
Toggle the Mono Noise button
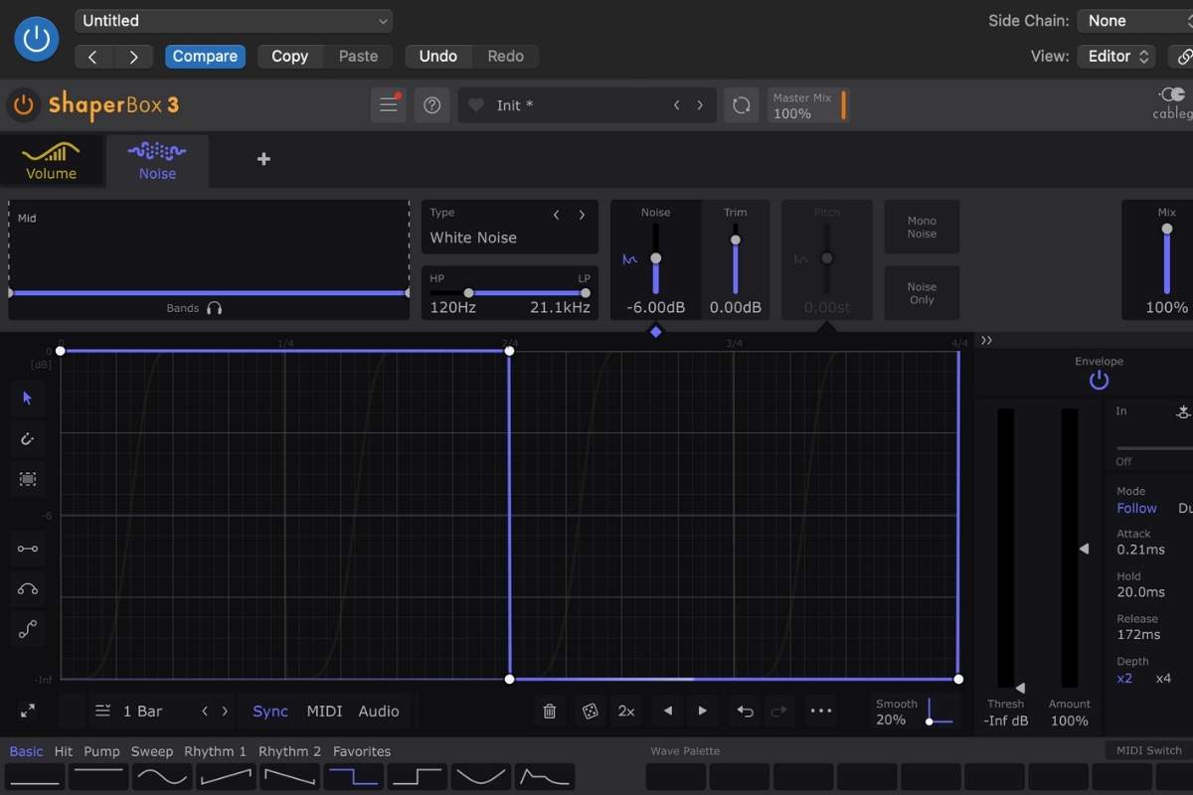click(x=922, y=228)
